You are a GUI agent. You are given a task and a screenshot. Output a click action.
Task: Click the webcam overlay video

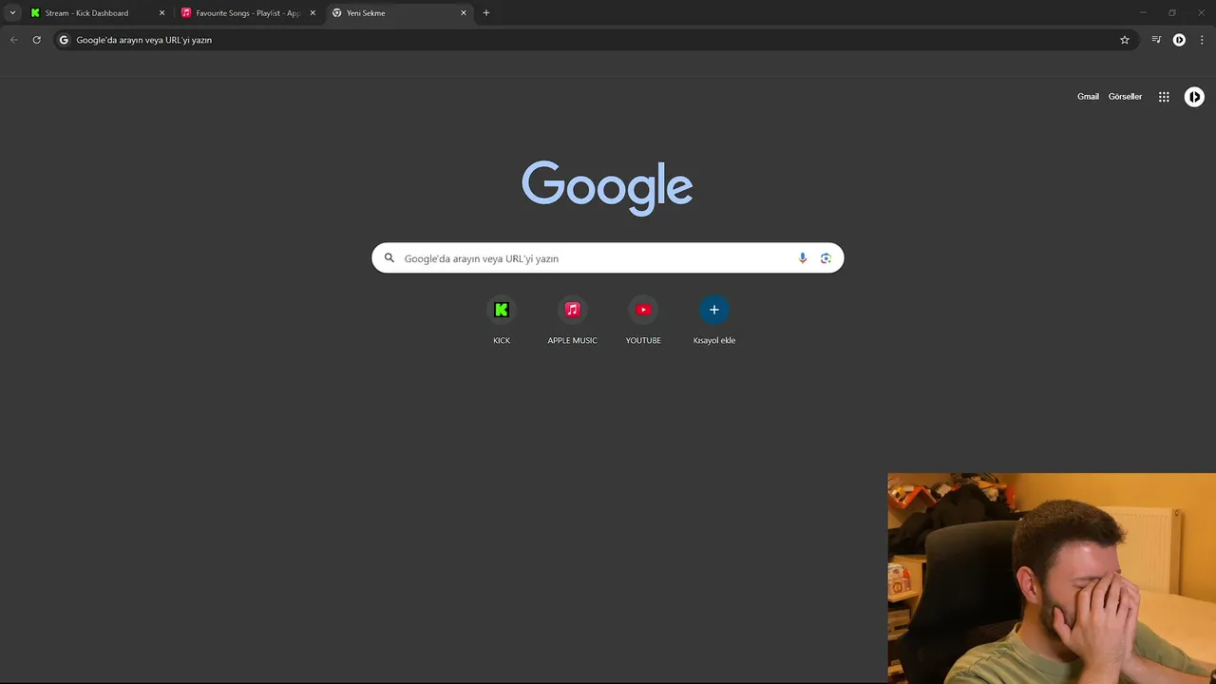1052,579
